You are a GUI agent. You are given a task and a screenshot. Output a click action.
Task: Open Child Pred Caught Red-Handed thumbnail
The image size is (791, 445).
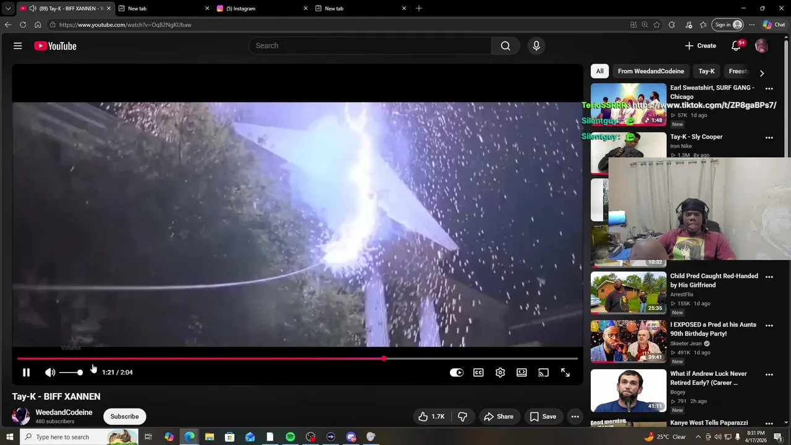[628, 293]
